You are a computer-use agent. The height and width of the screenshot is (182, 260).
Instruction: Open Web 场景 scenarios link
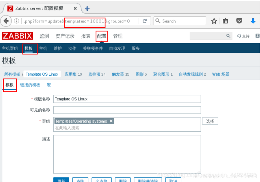(x=221, y=74)
